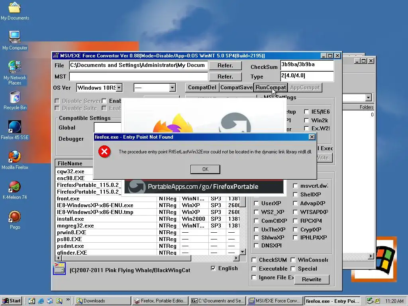Viewport: 408px width, 306px height.
Task: Launch K-Meleon 74 shortcut
Action: (15, 190)
